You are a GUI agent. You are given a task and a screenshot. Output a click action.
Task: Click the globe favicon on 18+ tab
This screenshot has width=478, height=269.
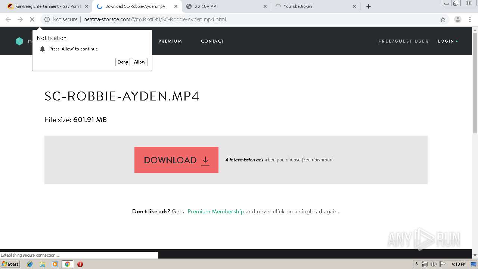[189, 6]
